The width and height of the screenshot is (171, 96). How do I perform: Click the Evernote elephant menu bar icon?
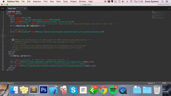coord(112,1)
